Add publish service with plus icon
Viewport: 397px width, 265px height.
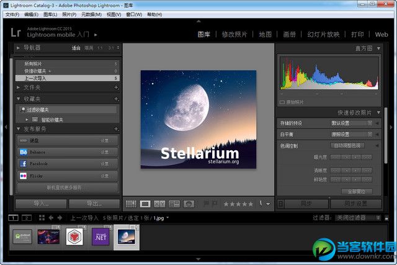(x=116, y=129)
